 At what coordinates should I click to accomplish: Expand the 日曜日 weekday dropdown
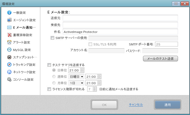[76, 76]
